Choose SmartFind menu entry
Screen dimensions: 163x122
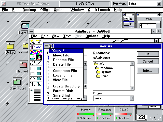click(66, 96)
